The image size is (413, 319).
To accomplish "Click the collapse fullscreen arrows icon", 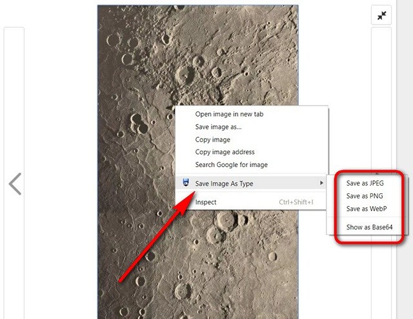I will click(381, 15).
